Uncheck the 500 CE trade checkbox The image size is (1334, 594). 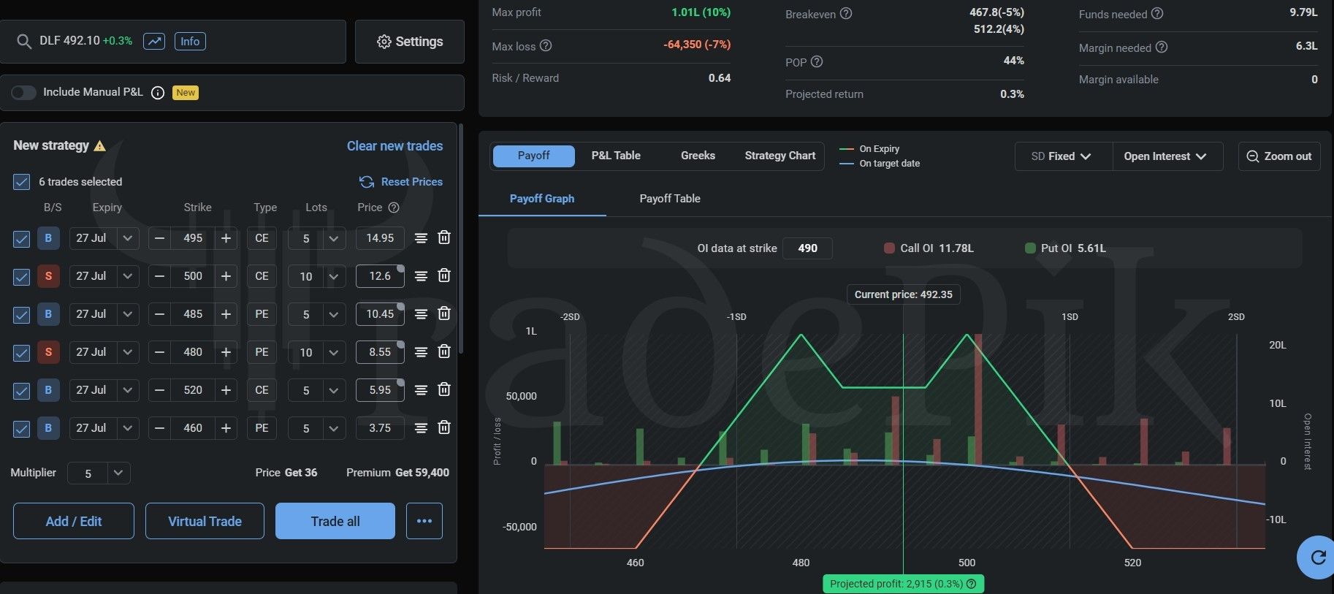pos(22,276)
